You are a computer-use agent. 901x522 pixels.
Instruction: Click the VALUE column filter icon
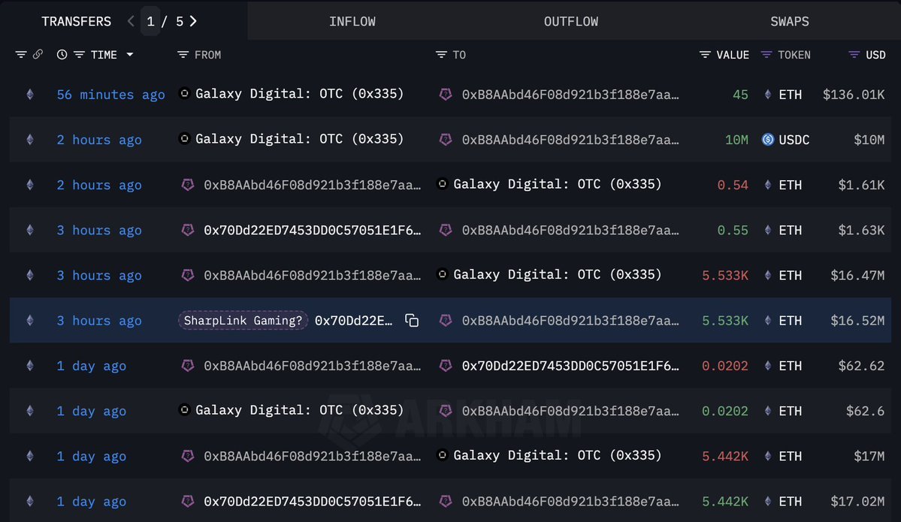[703, 54]
